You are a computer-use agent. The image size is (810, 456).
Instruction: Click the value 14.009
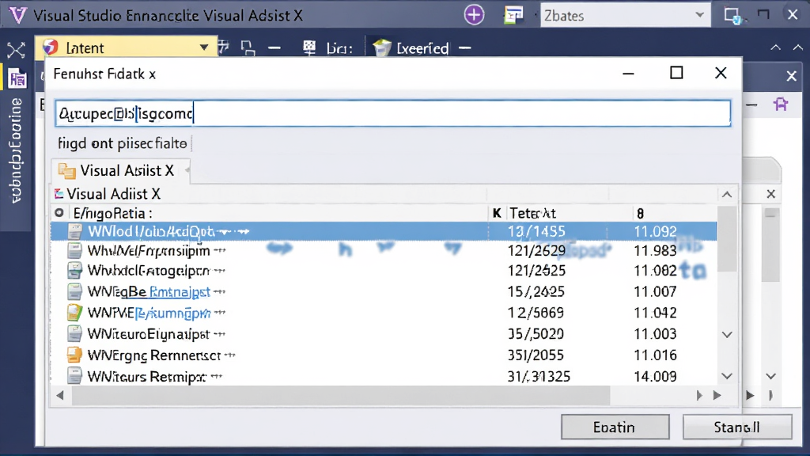[x=655, y=376]
